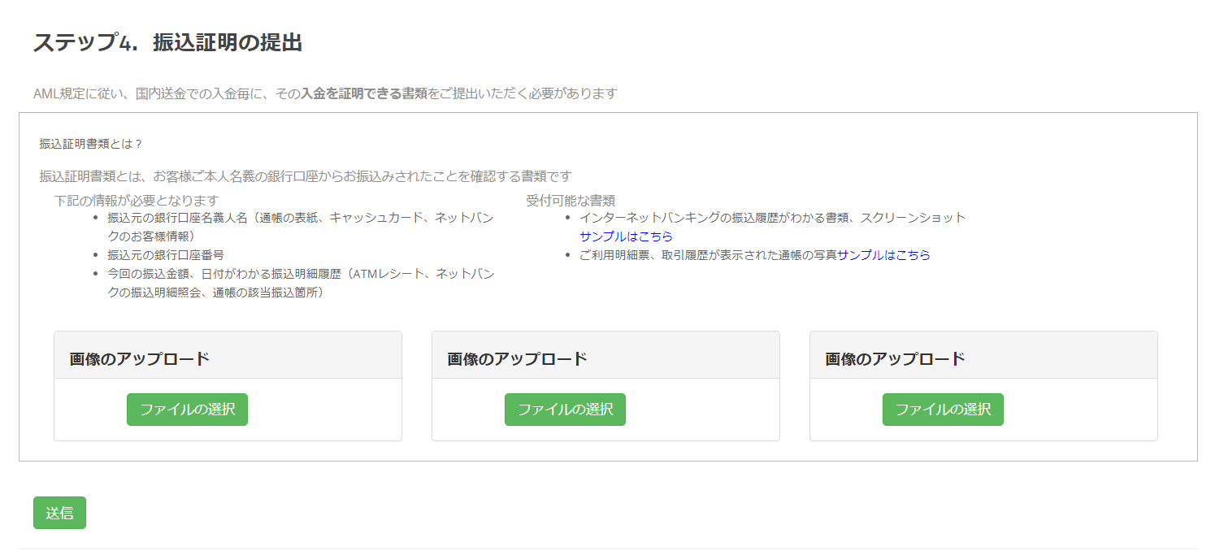Click the 下記の情報が必要となります subheading
The width and height of the screenshot is (1215, 555).
[x=137, y=200]
